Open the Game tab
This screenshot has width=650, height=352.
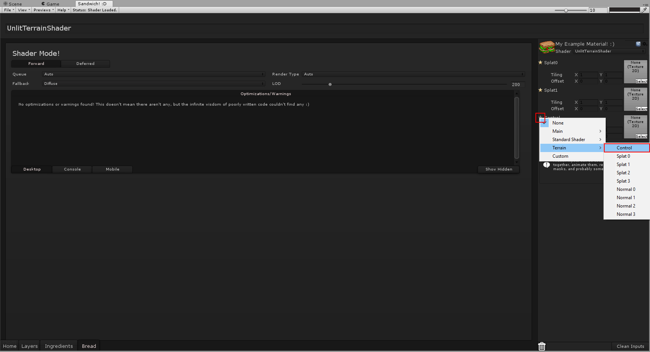[51, 4]
